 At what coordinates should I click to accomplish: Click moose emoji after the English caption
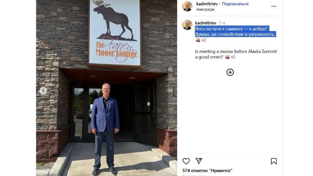coord(227,57)
